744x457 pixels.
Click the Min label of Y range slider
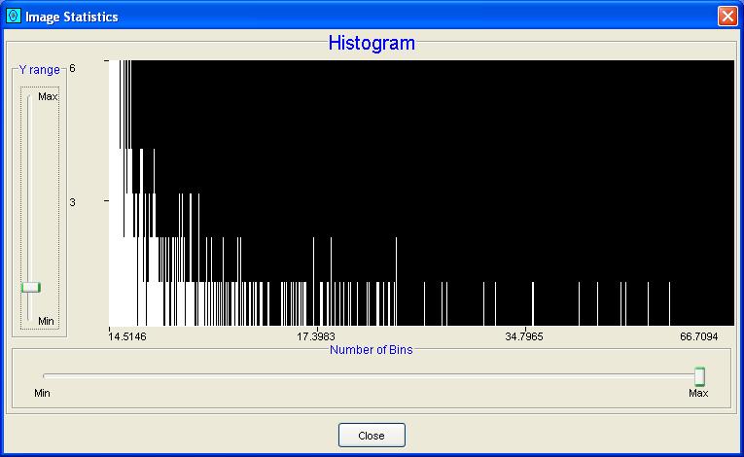pos(46,321)
